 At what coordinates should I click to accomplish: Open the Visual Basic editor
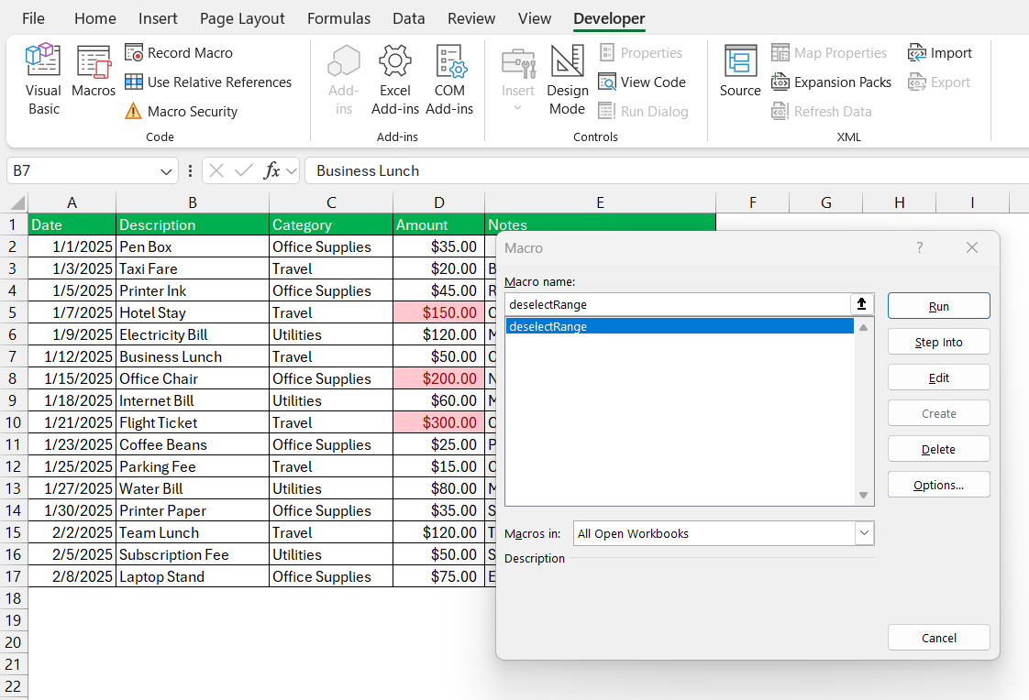point(43,80)
